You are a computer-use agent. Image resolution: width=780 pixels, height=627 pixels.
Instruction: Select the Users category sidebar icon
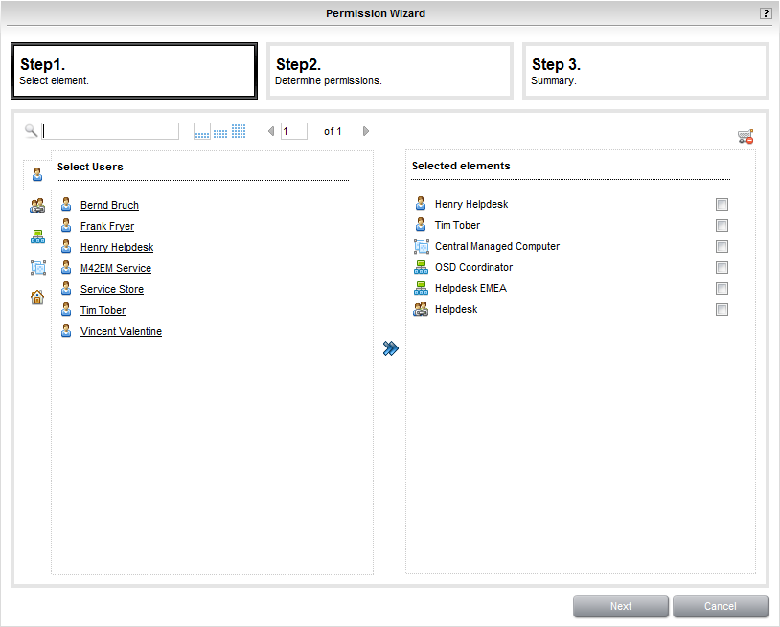[37, 174]
